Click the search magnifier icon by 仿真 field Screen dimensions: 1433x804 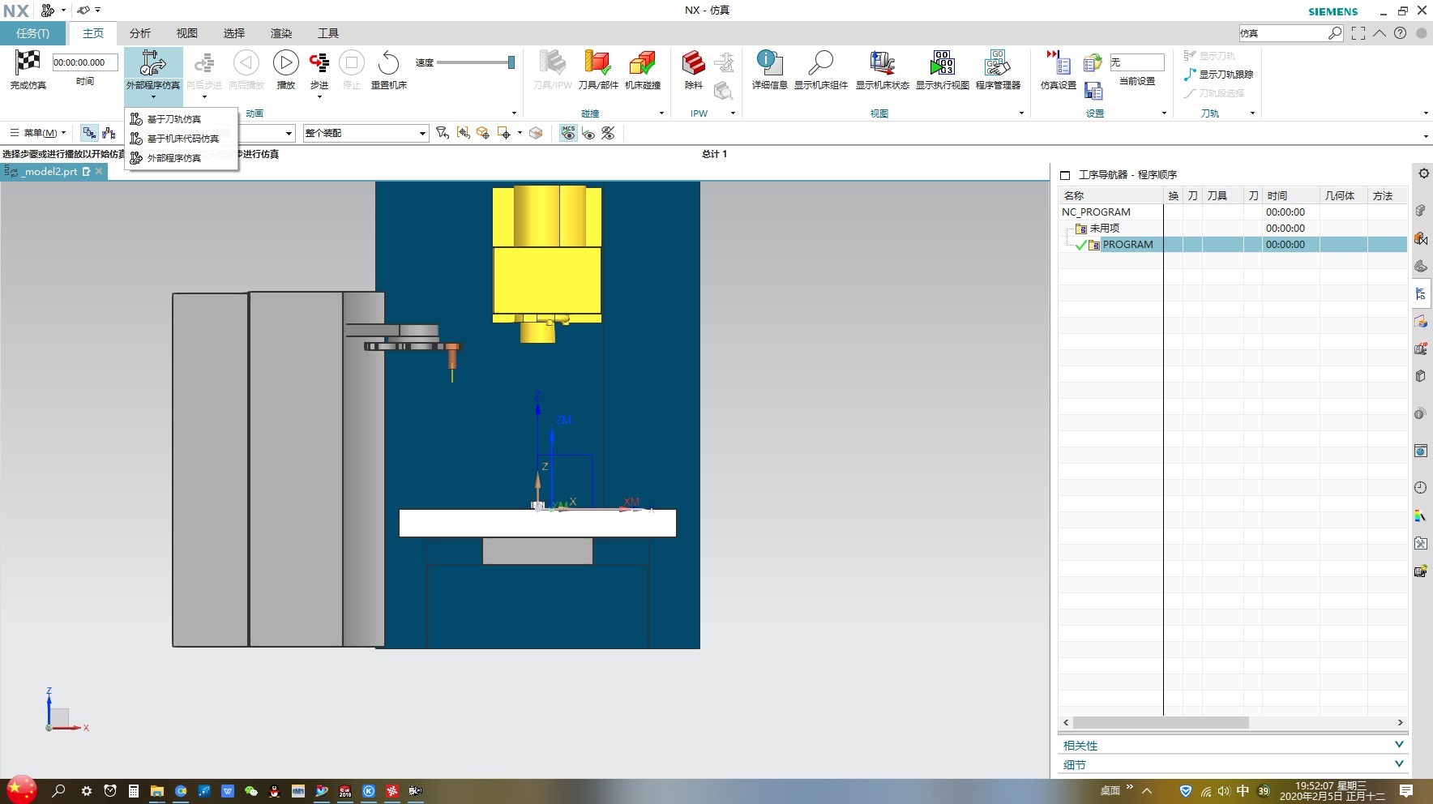(x=1335, y=33)
